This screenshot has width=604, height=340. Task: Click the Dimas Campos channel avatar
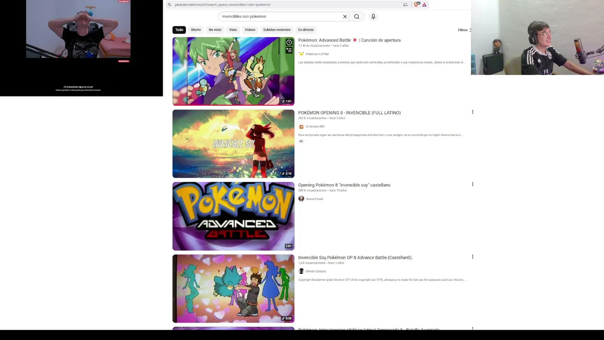pyautogui.click(x=301, y=271)
